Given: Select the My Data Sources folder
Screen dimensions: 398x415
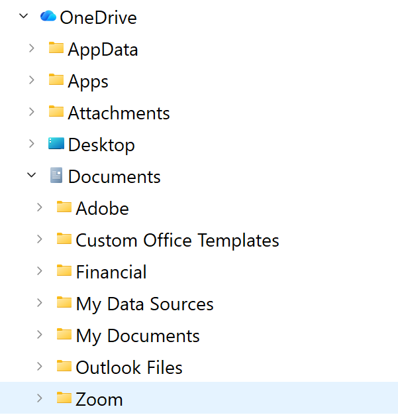Looking at the screenshot, I should [144, 304].
